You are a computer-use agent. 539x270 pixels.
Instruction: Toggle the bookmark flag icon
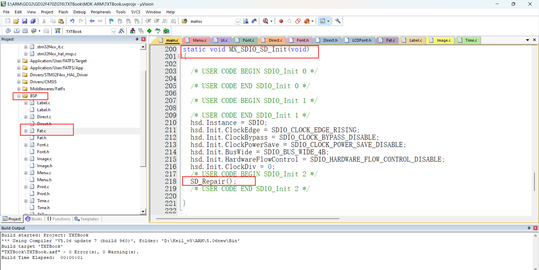click(111, 21)
